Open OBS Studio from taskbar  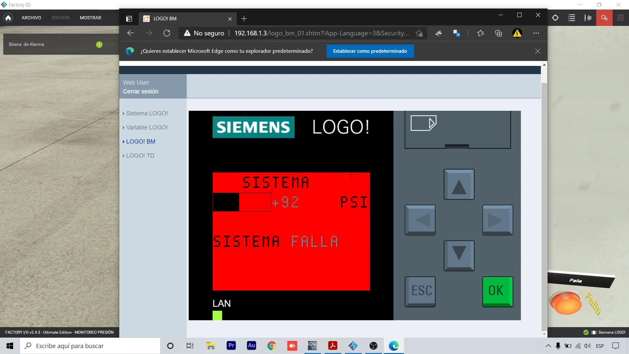pos(373,346)
